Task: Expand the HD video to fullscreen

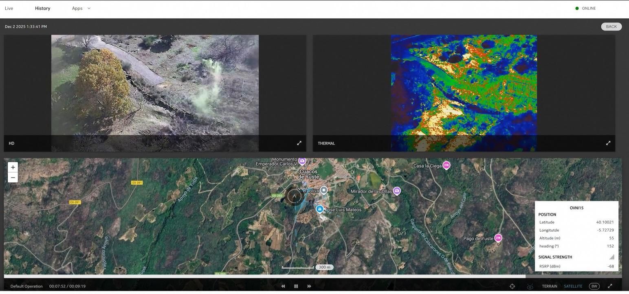Action: [299, 143]
